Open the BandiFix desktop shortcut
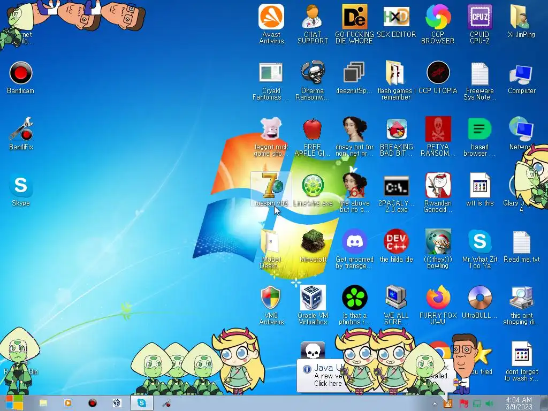 coord(21,134)
